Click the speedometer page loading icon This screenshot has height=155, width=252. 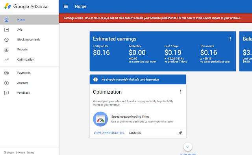[100, 119]
